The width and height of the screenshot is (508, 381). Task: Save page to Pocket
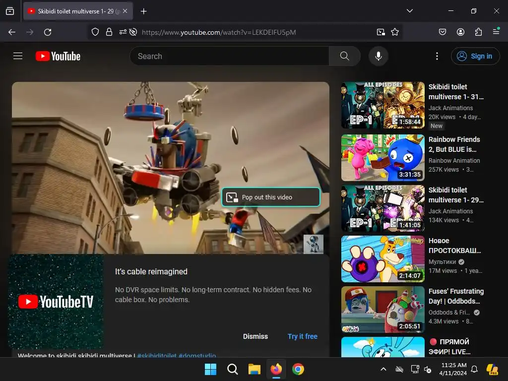click(x=442, y=32)
